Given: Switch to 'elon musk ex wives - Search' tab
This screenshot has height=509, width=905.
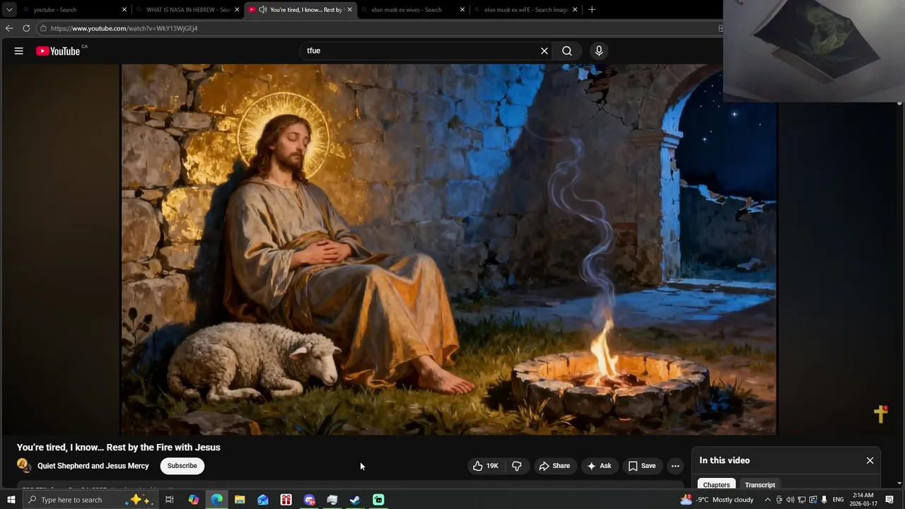Looking at the screenshot, I should (412, 10).
